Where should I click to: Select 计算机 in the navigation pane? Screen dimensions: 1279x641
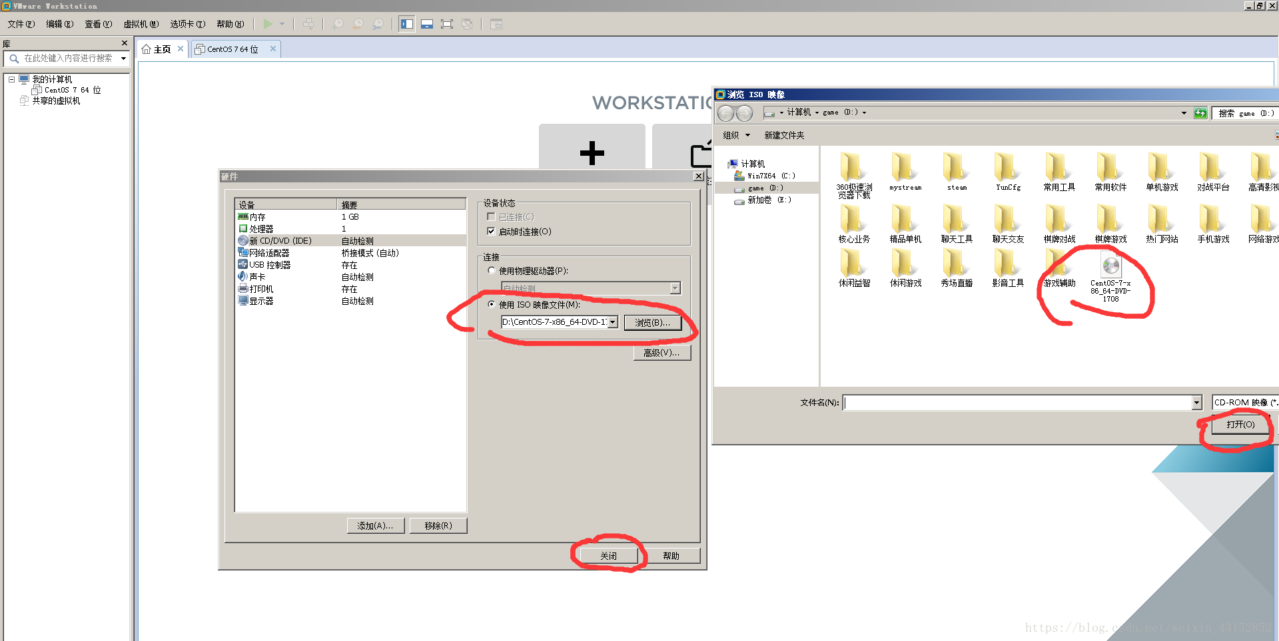coord(747,164)
